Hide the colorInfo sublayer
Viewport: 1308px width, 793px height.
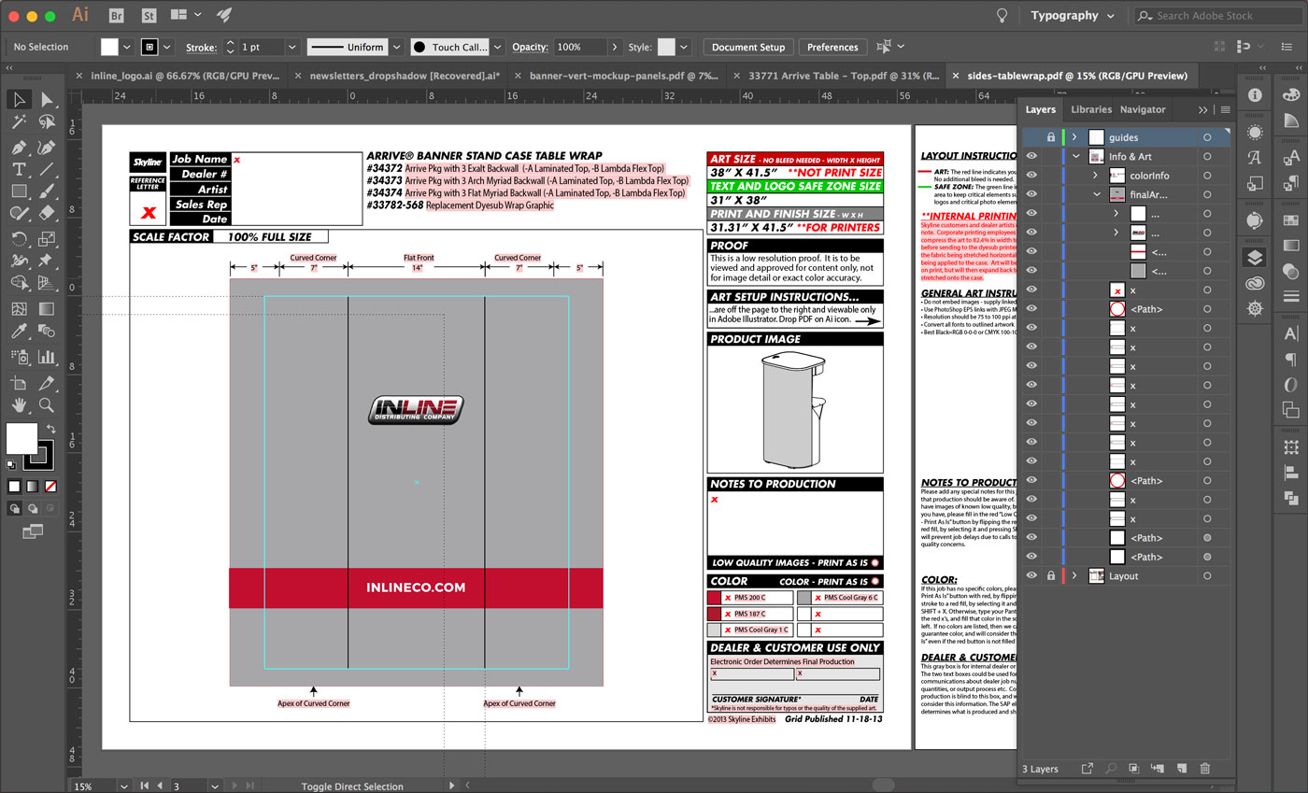point(1031,176)
